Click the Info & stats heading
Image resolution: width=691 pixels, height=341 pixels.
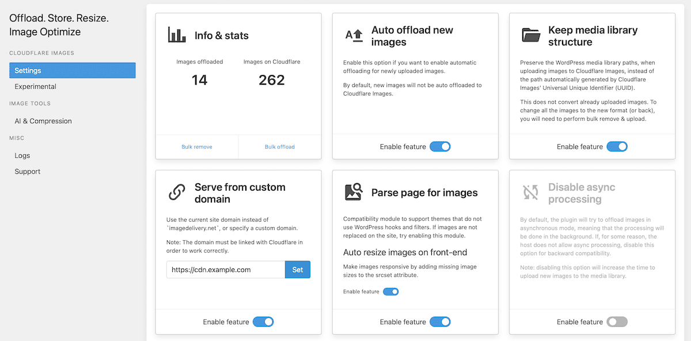[x=222, y=36]
